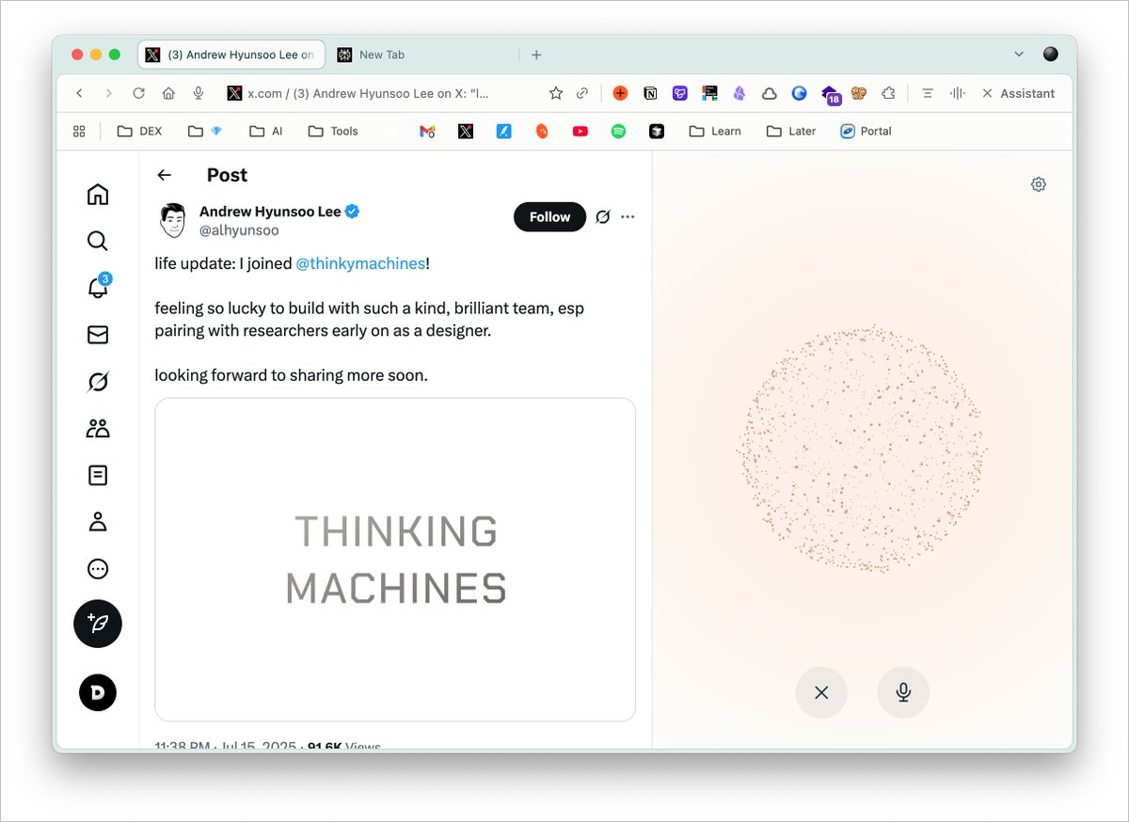
Task: Toggle the assistant microphone button
Action: tap(903, 692)
